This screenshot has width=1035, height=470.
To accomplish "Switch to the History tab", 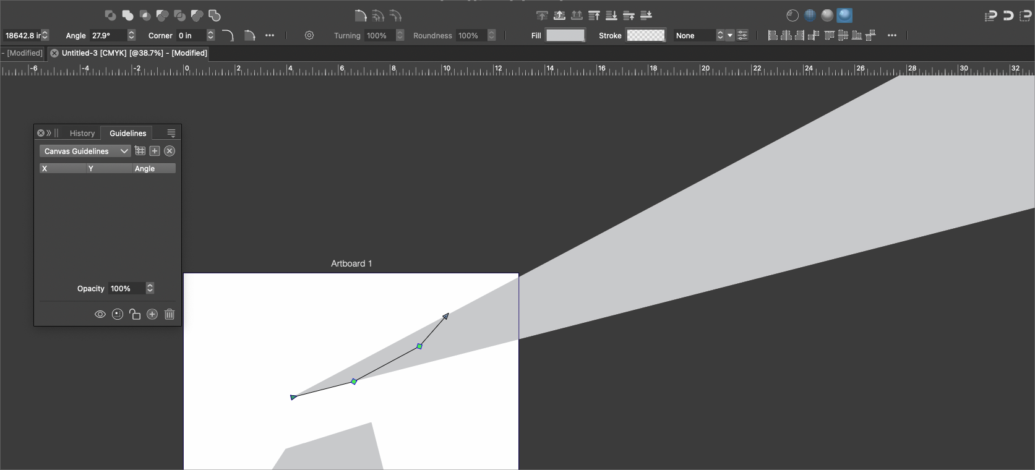I will coord(82,133).
